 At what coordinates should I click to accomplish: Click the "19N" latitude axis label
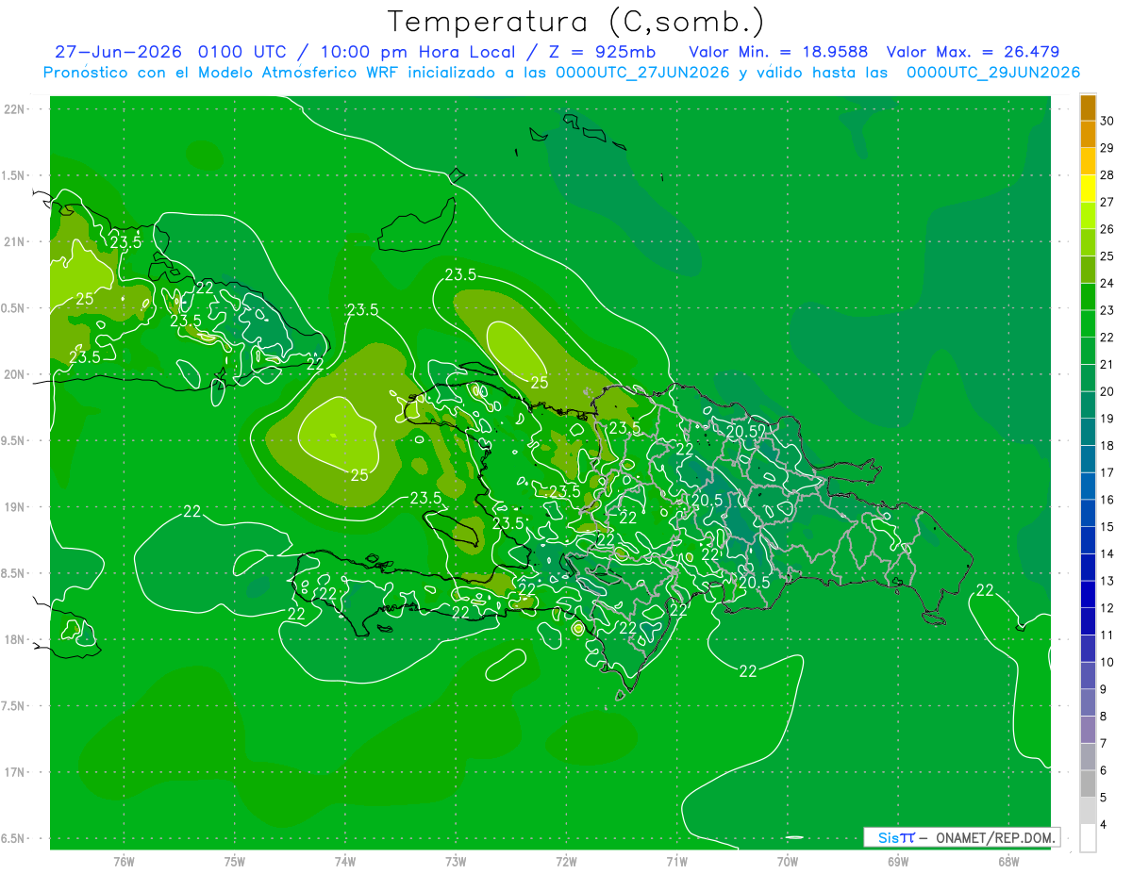(x=16, y=507)
